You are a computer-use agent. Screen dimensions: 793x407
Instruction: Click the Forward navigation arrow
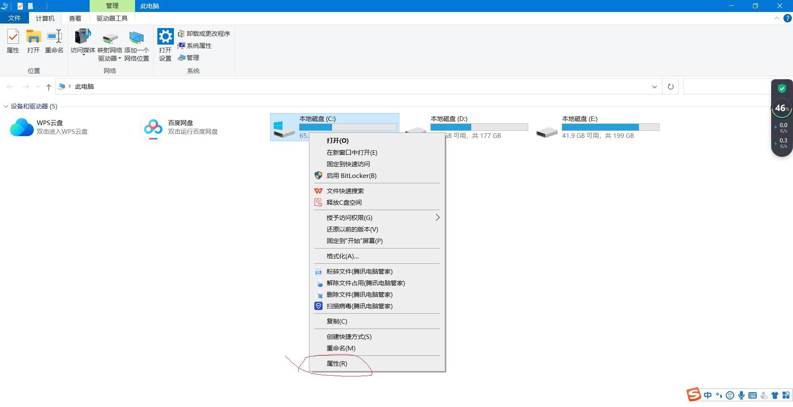tap(26, 87)
